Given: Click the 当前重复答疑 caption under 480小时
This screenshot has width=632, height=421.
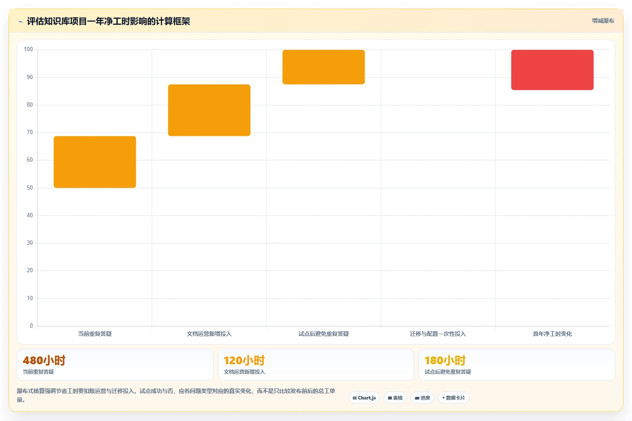Looking at the screenshot, I should point(38,372).
